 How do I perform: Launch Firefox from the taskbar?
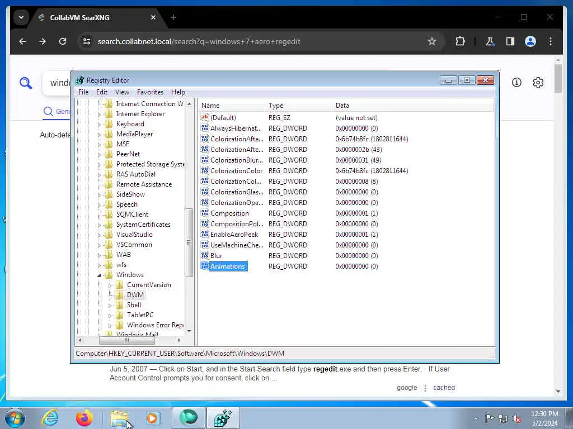[84, 418]
